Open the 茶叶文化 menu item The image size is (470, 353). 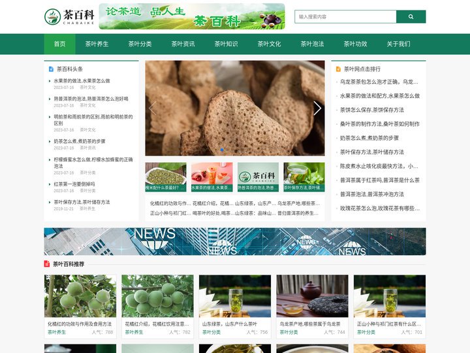tap(269, 44)
